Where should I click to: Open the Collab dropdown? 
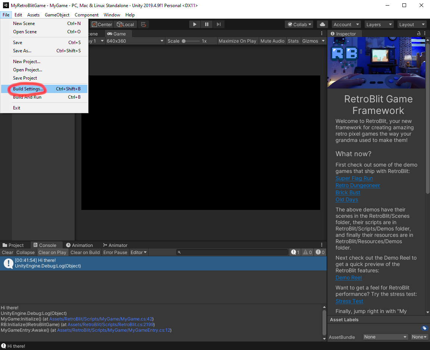tap(299, 24)
